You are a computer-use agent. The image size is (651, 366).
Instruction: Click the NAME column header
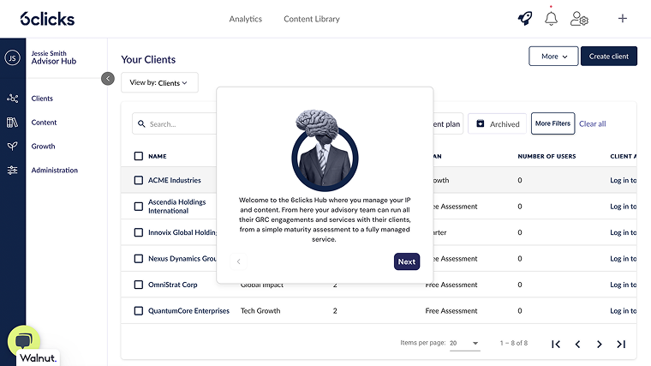158,156
